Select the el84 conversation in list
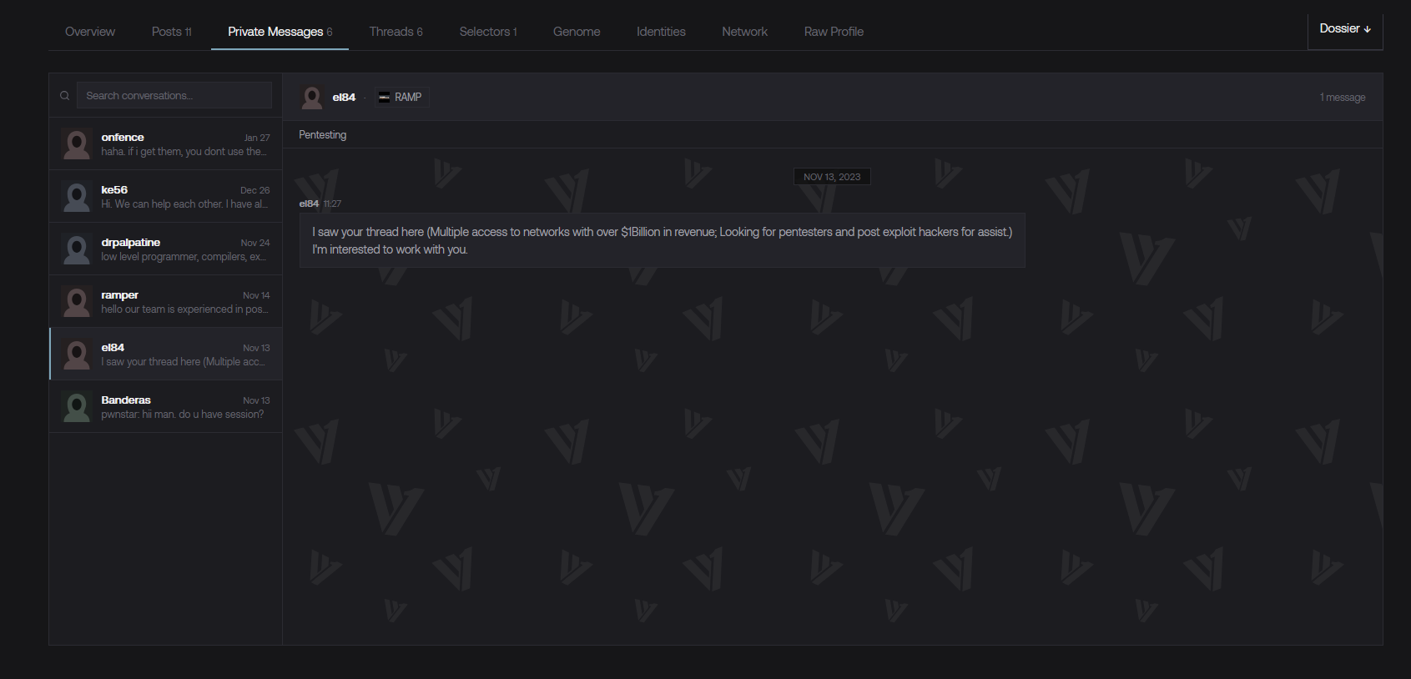The image size is (1411, 679). point(165,354)
